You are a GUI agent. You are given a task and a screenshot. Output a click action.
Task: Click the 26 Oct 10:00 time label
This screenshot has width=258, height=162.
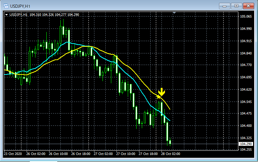pyautogui.click(x=58, y=154)
